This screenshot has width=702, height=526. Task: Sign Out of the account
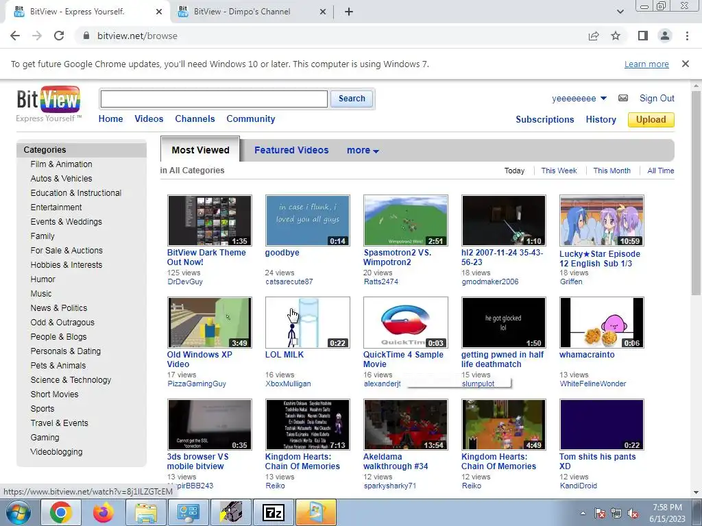[x=657, y=99]
